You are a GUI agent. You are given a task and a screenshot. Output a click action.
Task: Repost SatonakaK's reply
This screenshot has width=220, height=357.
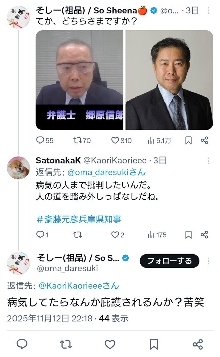(78, 235)
